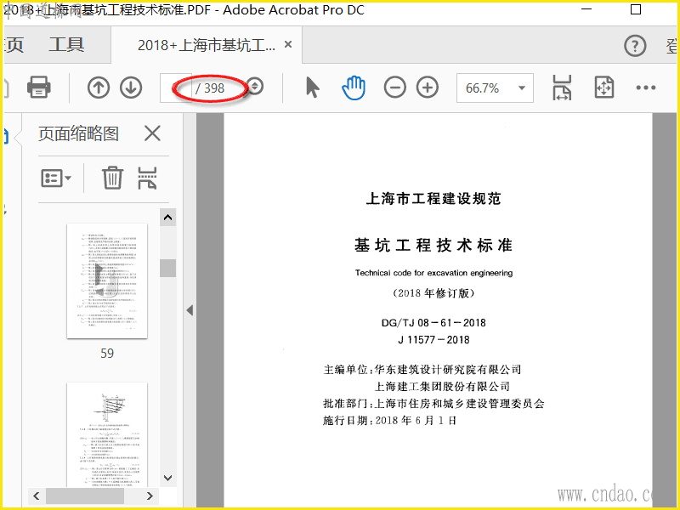
Task: Open Help via the question mark icon
Action: 635,46
